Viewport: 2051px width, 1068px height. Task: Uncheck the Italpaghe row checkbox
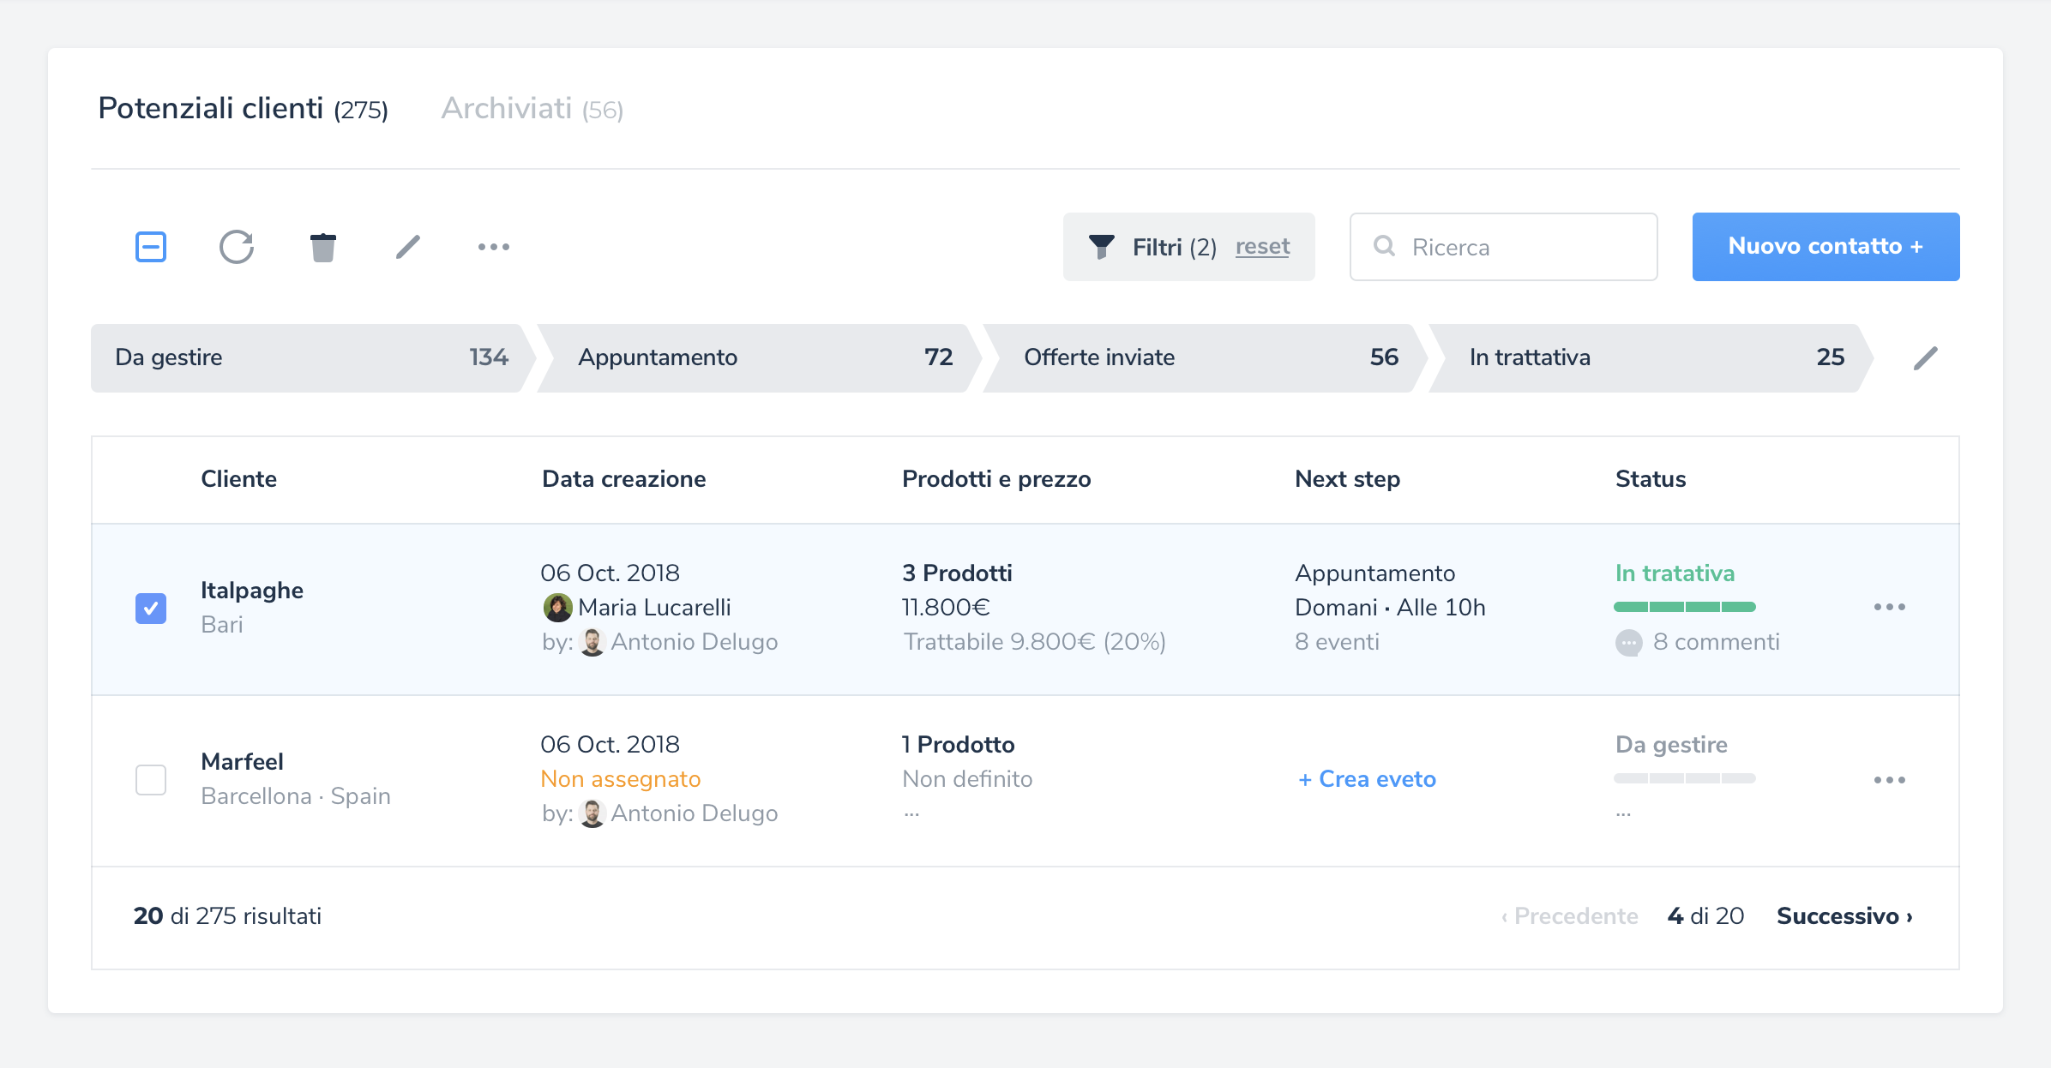151,609
